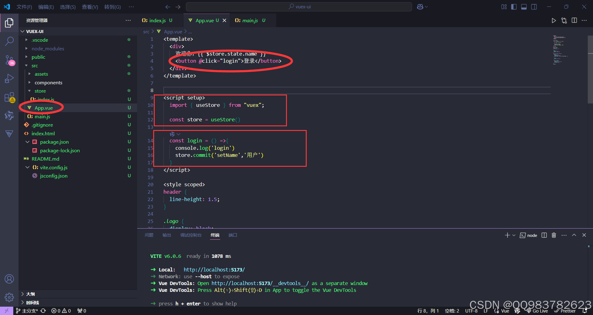Click the code minimap preview
The height and width of the screenshot is (315, 593).
click(561, 50)
